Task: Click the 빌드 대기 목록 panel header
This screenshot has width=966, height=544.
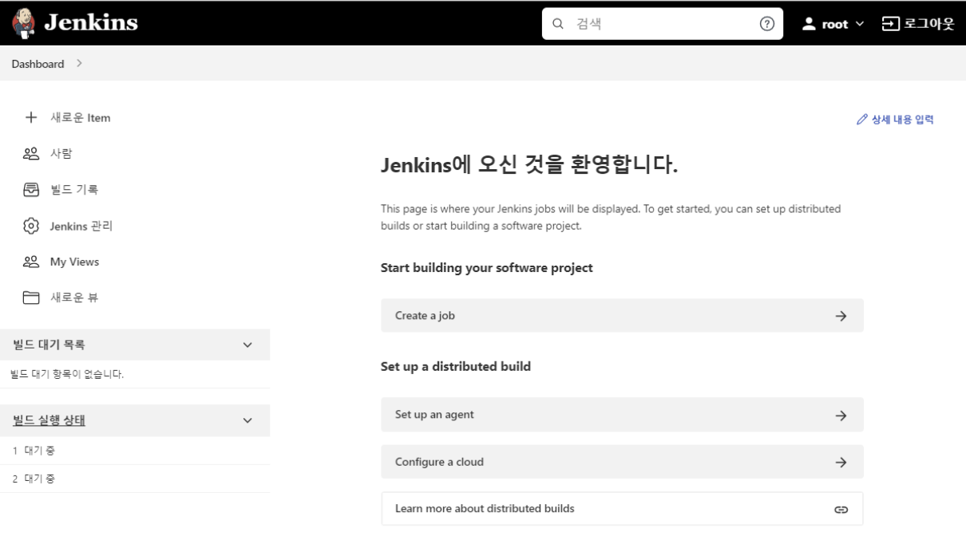Action: [x=135, y=345]
